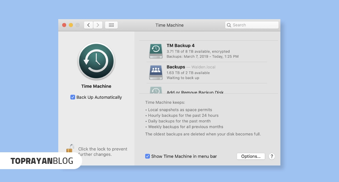339x182 pixels.
Task: Click "Local snapshots as space permits" line
Action: tap(180, 110)
